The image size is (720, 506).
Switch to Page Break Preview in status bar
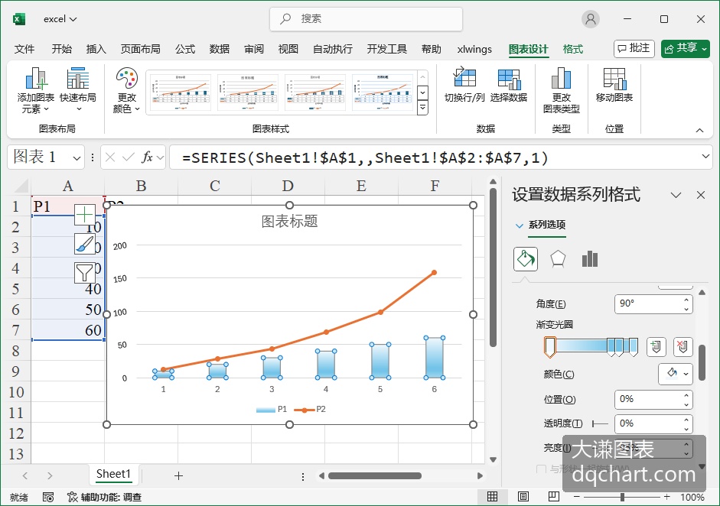(554, 496)
